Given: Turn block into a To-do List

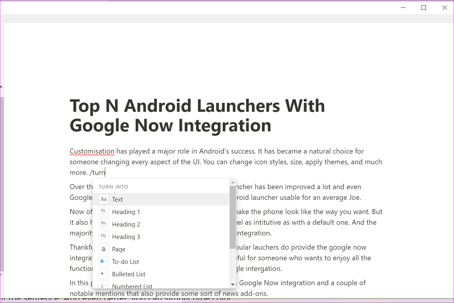Looking at the screenshot, I should 161,261.
